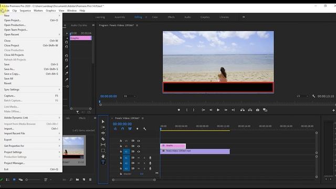Go to In point

pyautogui.click(x=203, y=110)
